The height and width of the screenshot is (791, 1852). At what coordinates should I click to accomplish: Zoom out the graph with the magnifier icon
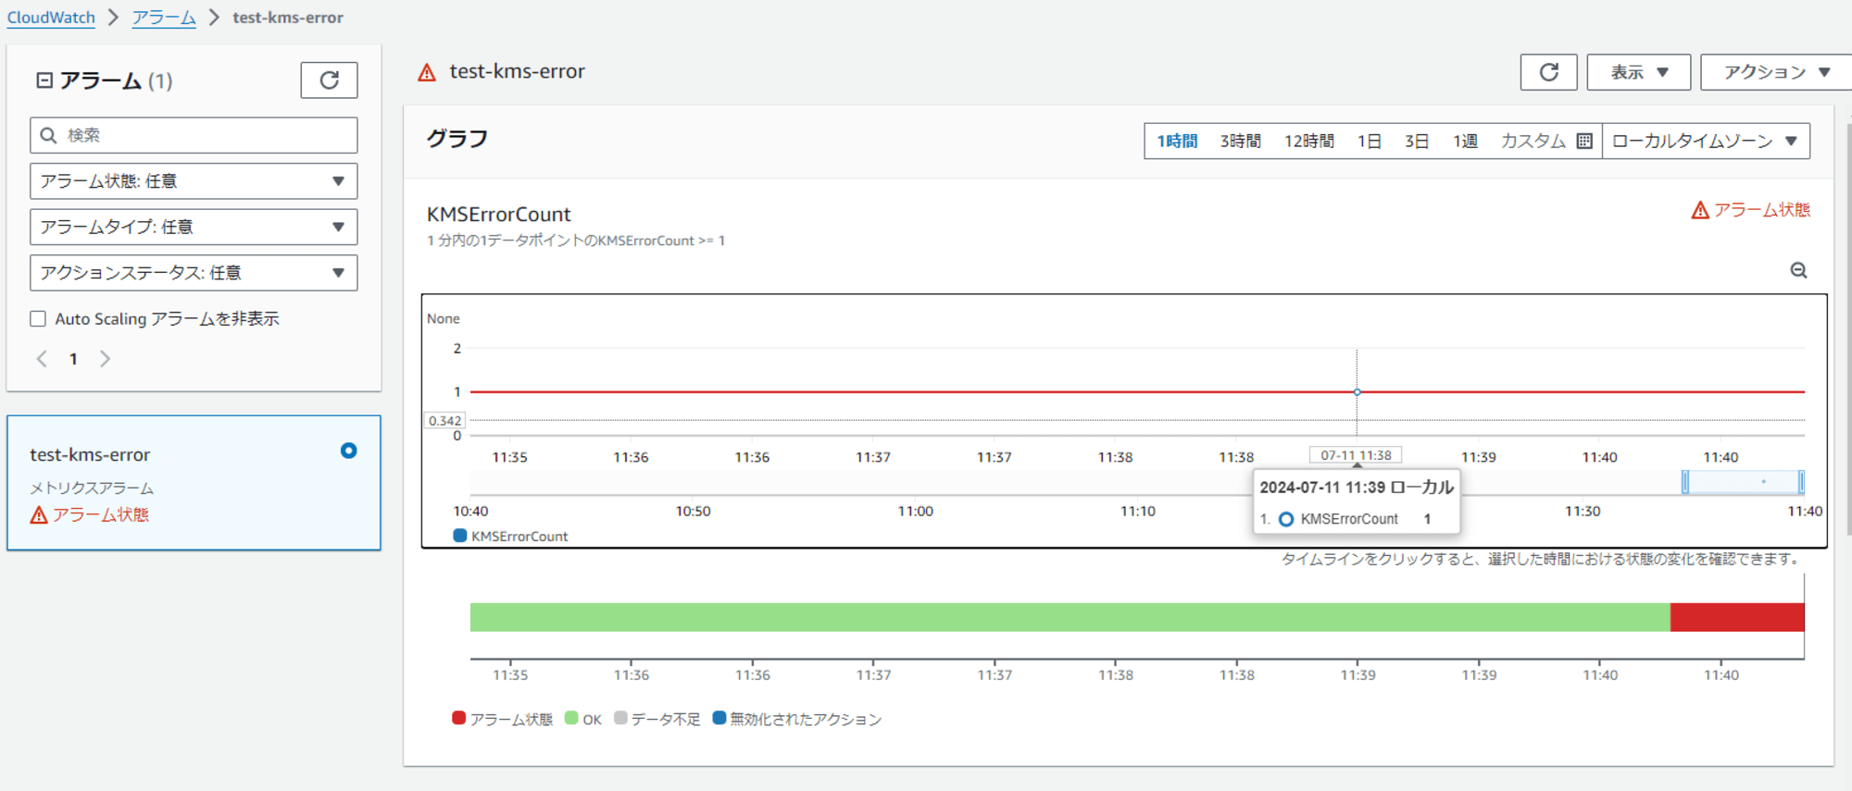(x=1798, y=270)
